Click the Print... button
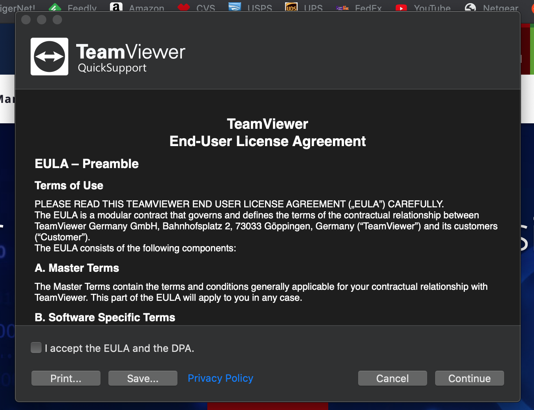The height and width of the screenshot is (410, 534). click(66, 378)
